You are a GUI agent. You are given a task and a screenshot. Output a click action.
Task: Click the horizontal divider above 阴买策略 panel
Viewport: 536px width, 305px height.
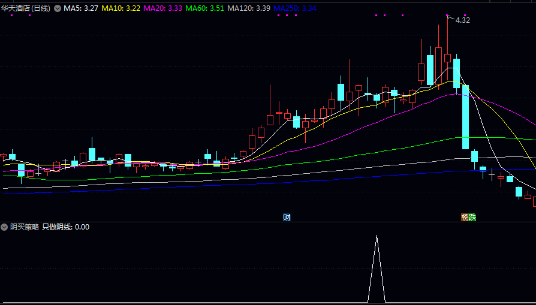(x=268, y=222)
